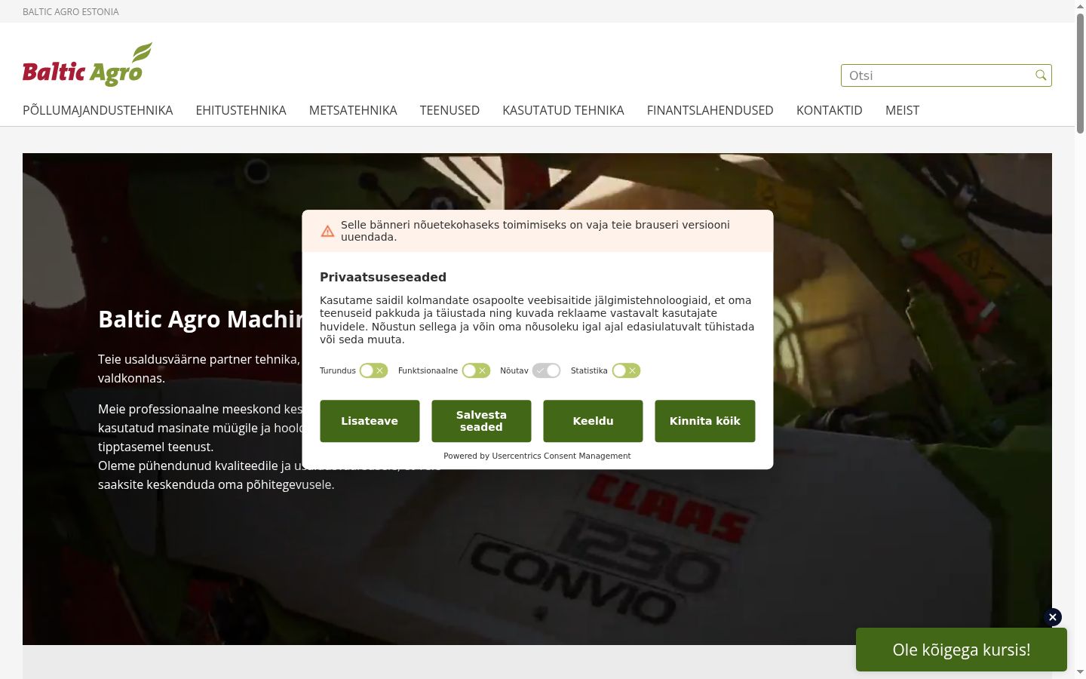The image size is (1086, 679).
Task: Open the Finantslahendused menu
Action: pos(710,110)
